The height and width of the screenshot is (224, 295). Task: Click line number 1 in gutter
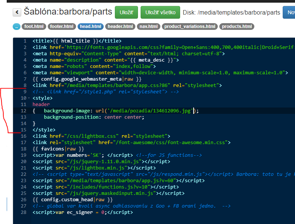click(x=25, y=41)
